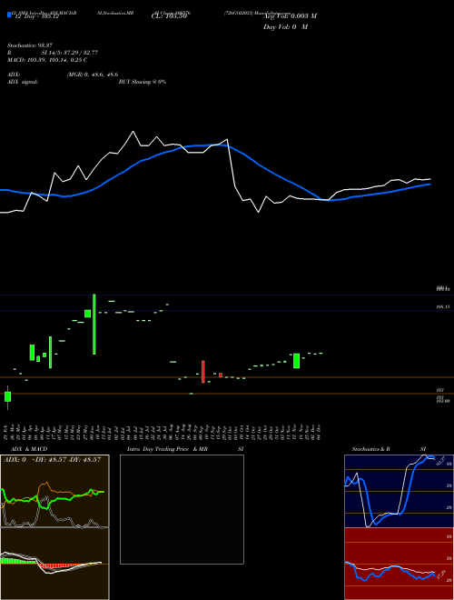Click the wide green candlestick in November
The image size is (454, 600).
click(x=297, y=361)
